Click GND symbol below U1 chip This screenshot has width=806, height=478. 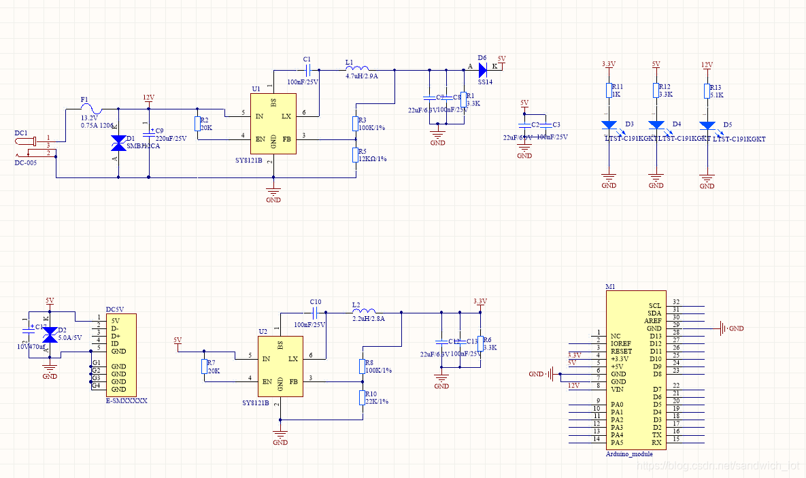pyautogui.click(x=273, y=194)
